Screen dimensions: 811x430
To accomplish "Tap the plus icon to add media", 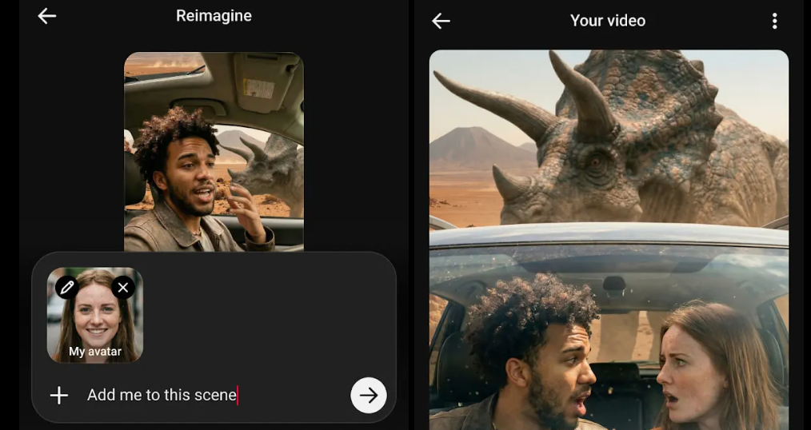I will point(59,395).
